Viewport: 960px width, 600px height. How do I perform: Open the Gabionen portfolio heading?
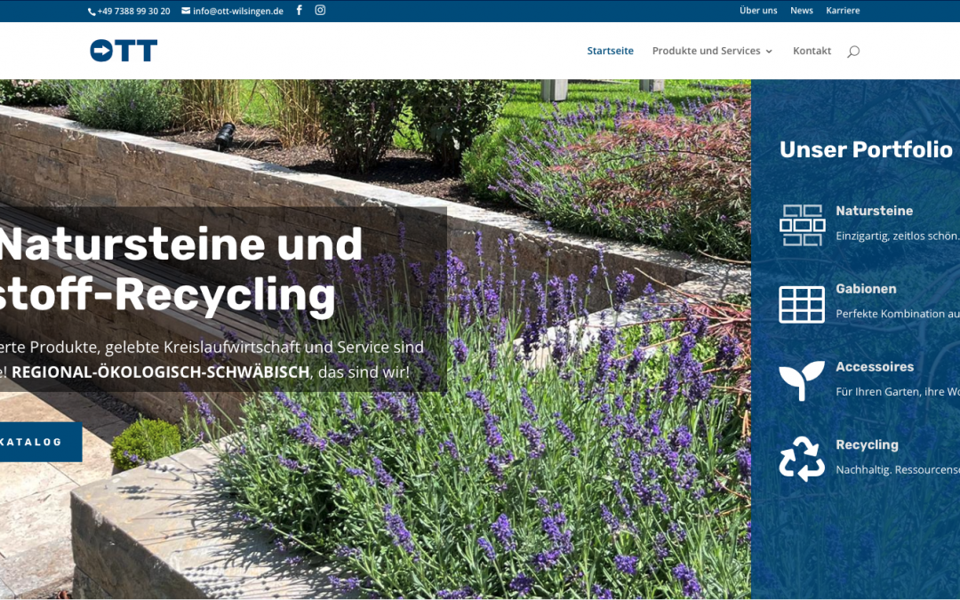click(866, 289)
